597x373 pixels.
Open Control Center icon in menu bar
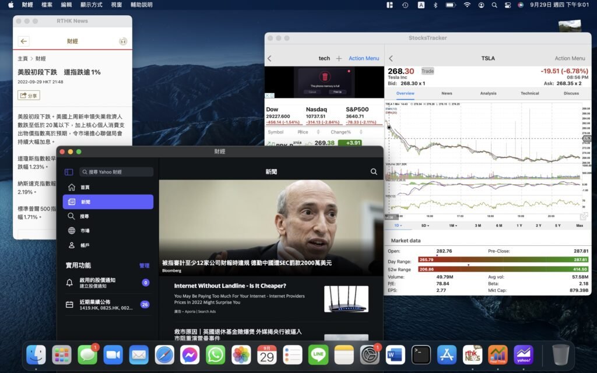click(x=508, y=5)
